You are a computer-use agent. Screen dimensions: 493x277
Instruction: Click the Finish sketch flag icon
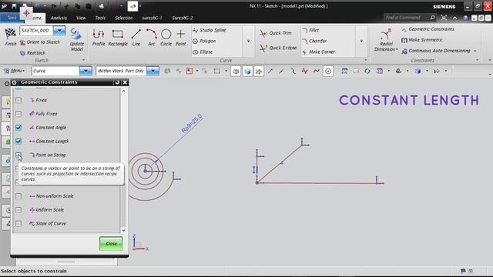coord(10,34)
